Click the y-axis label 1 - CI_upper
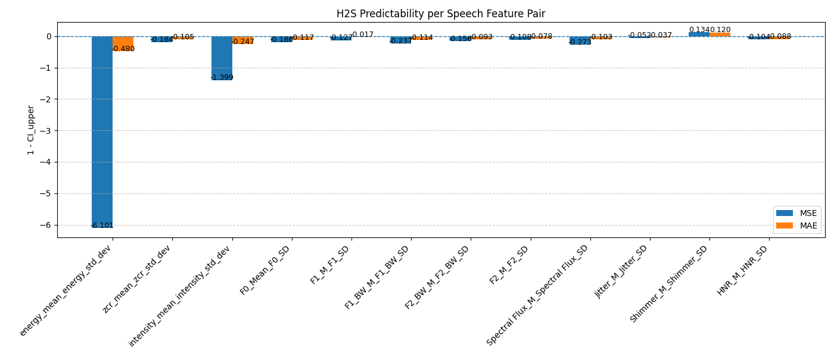Viewport: 834px width, 357px height. 31,130
